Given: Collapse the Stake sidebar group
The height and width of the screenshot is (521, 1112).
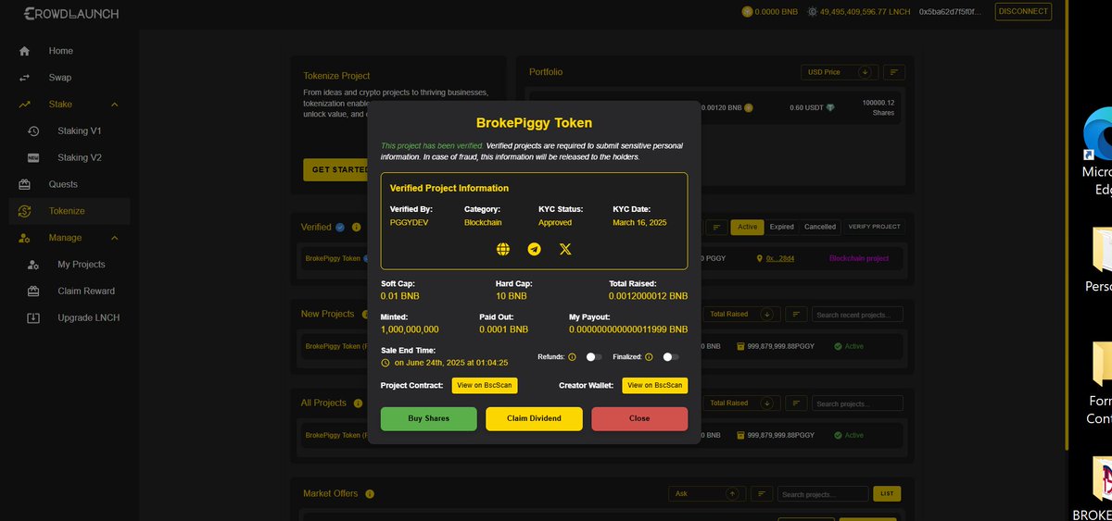Looking at the screenshot, I should [x=114, y=105].
